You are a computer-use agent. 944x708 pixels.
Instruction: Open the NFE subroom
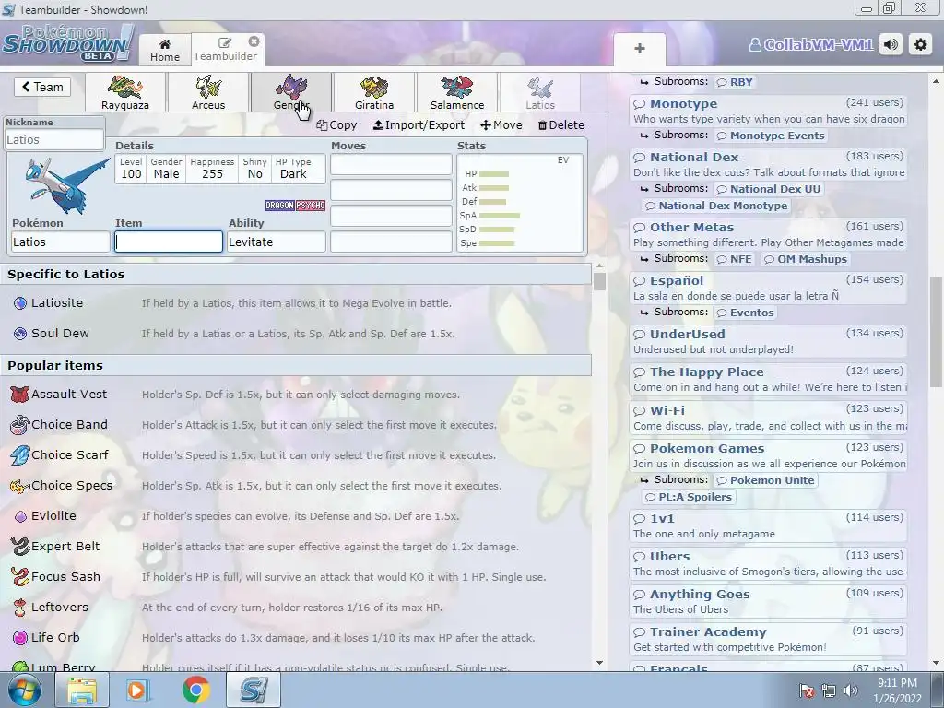tap(735, 259)
